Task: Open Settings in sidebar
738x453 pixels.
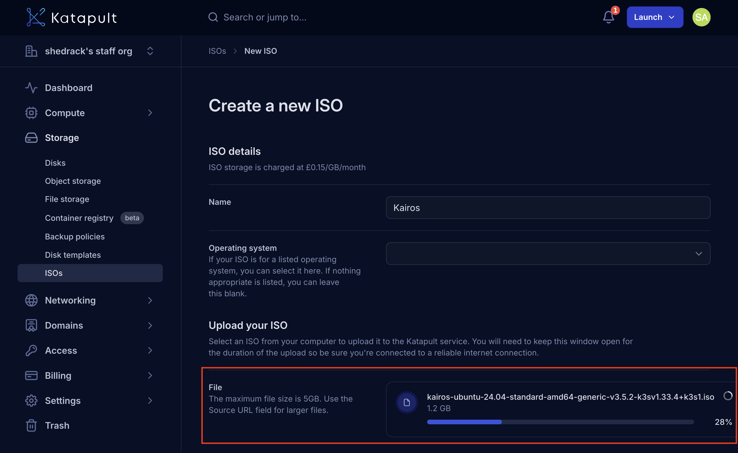Action: pyautogui.click(x=63, y=401)
